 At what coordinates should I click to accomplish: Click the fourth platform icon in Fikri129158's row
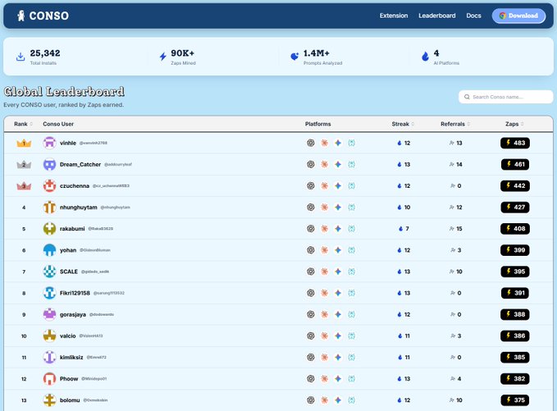click(x=351, y=293)
